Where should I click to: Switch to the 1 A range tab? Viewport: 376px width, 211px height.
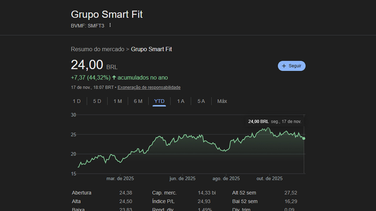coord(181,101)
